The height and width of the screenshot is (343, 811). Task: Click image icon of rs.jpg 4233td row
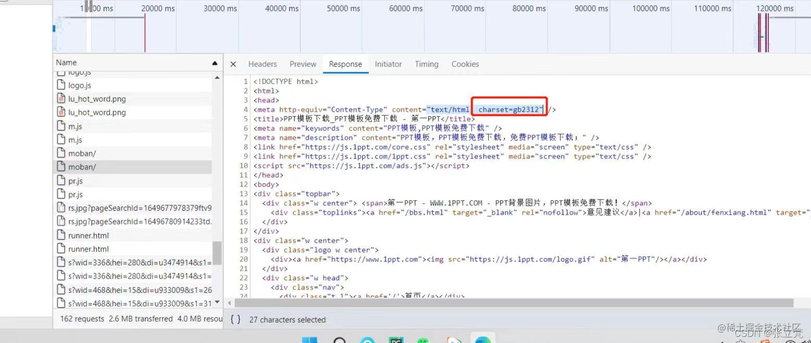click(61, 221)
